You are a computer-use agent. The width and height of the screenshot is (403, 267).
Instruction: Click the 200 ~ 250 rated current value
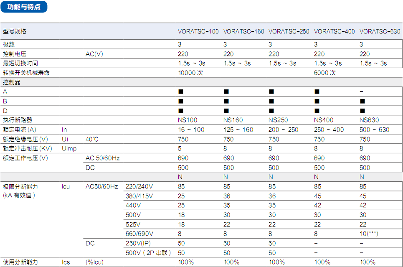coord(284,130)
